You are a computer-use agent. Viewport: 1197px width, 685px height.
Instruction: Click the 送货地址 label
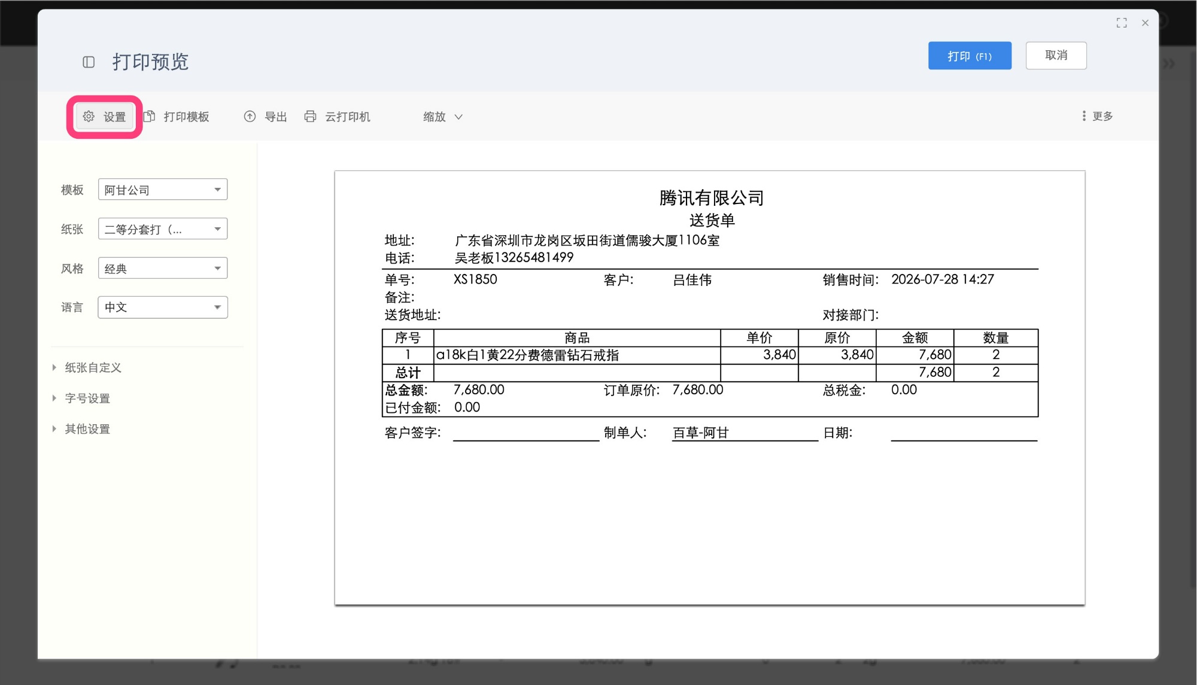[412, 315]
